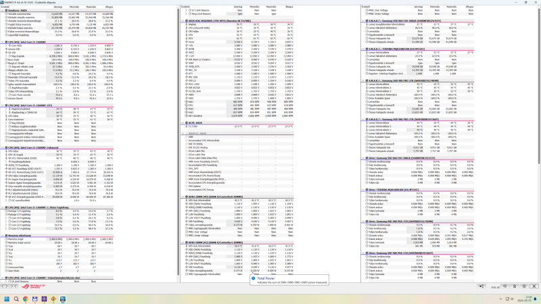Collapse the Memória időzítések section

[x=3, y=235]
